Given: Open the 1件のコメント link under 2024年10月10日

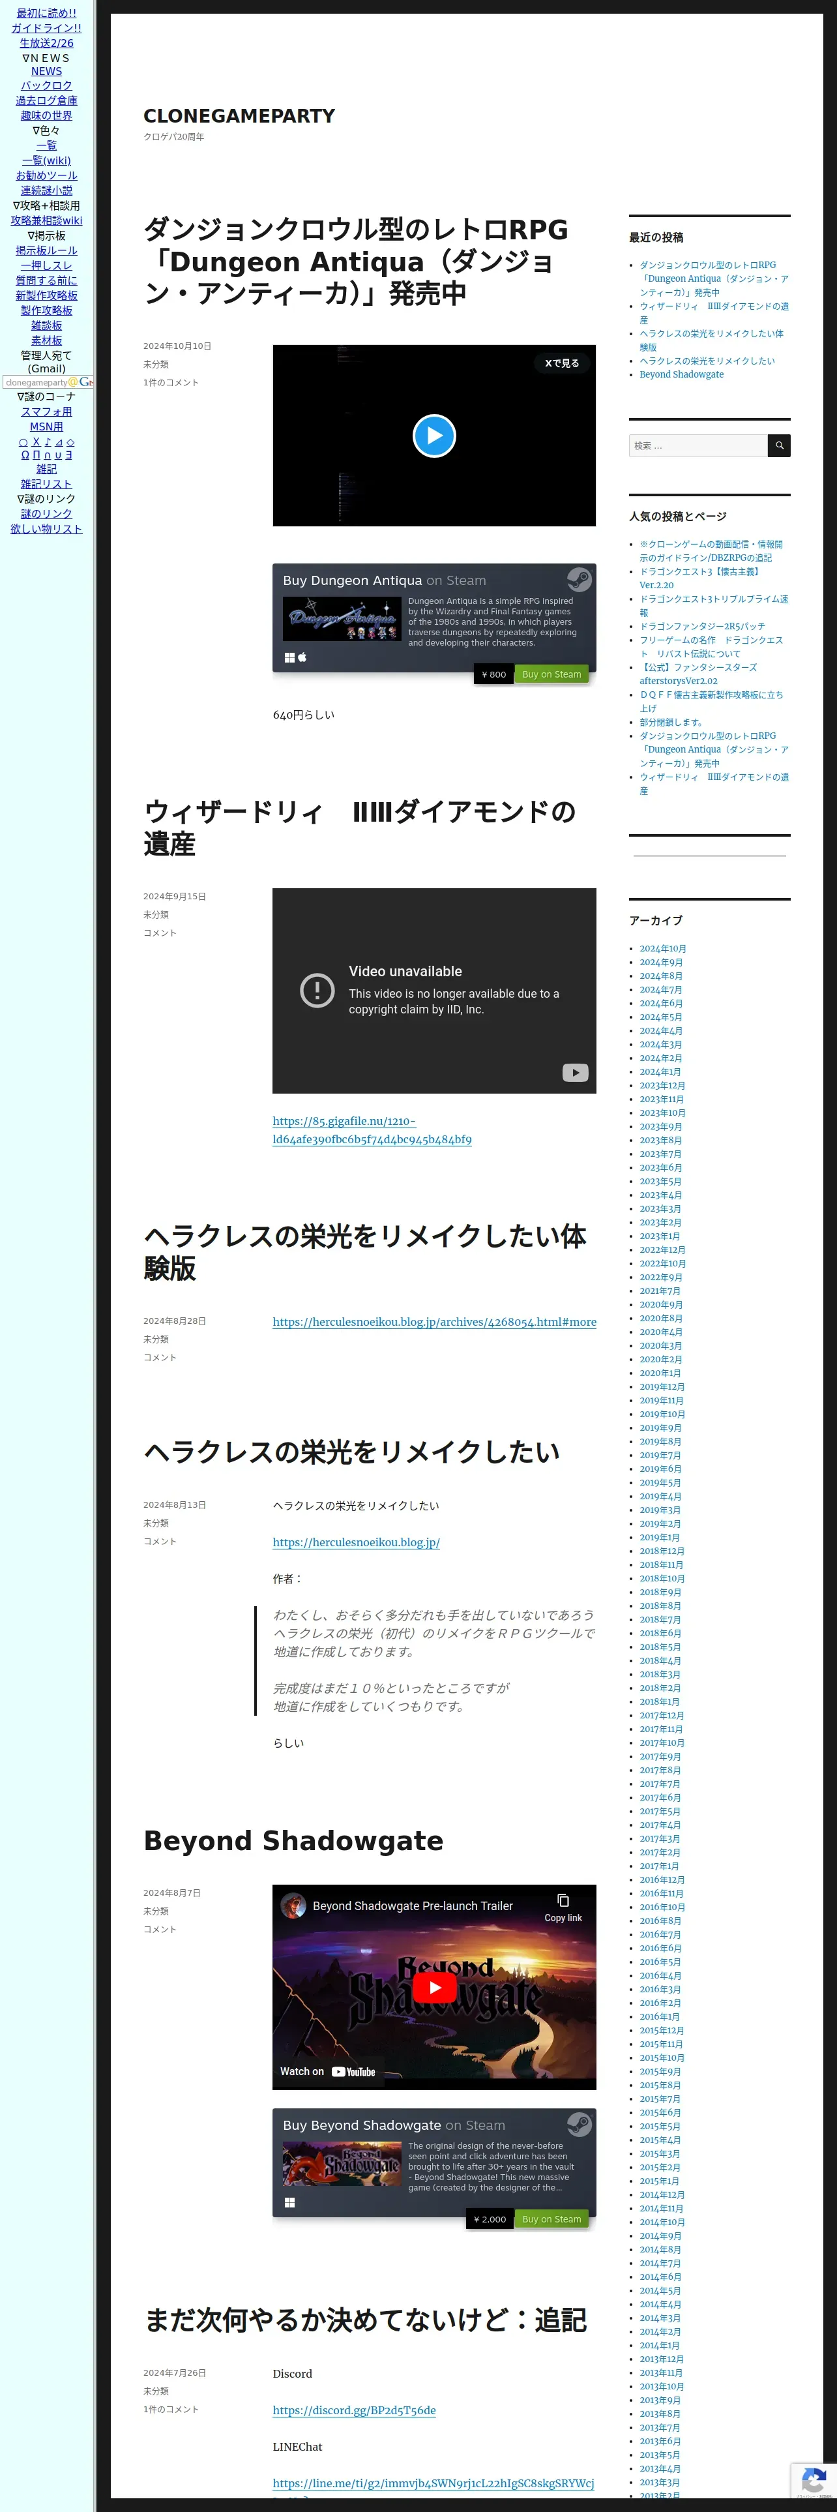Looking at the screenshot, I should pyautogui.click(x=171, y=382).
